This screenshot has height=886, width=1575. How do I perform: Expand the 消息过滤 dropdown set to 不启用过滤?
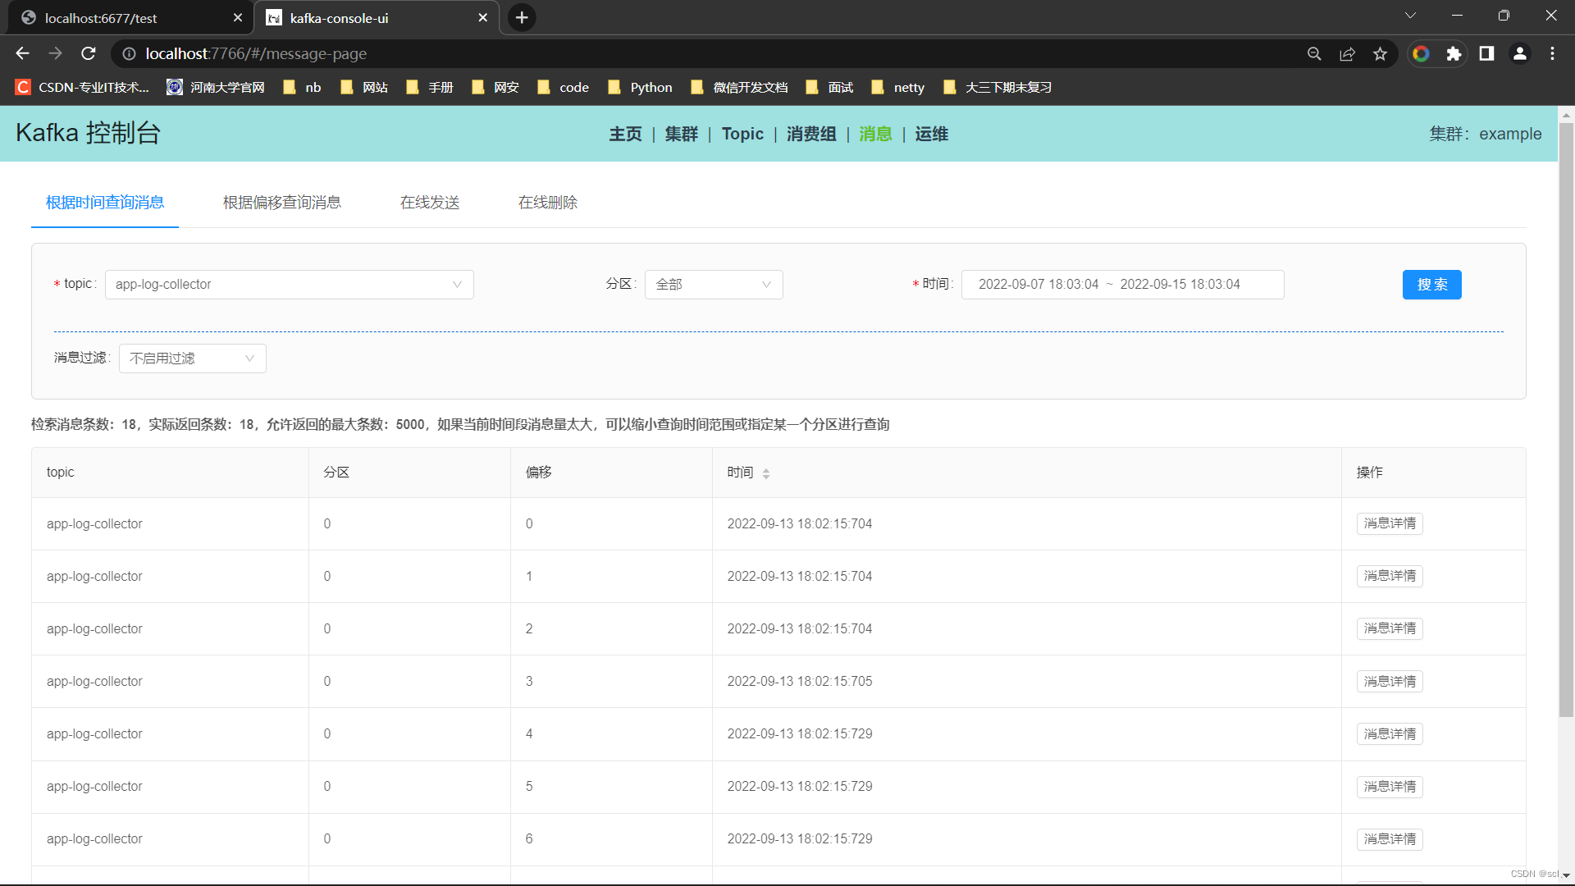coord(192,359)
